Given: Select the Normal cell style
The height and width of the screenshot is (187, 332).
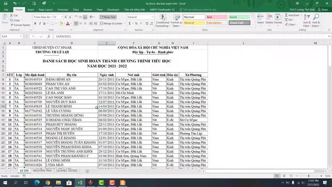Looking at the screenshot, I should click(x=194, y=17).
